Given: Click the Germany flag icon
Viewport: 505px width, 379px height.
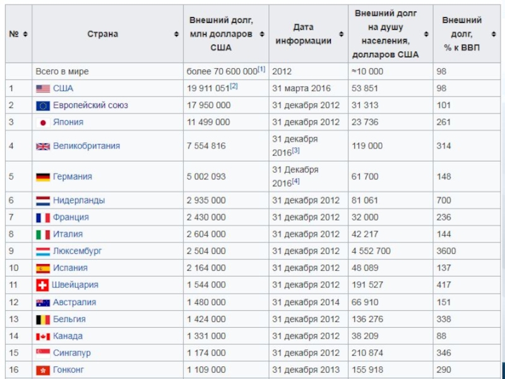Looking at the screenshot, I should 42,177.
